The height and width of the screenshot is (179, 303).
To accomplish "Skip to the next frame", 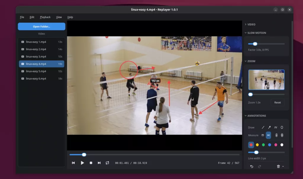I will pos(99,163).
